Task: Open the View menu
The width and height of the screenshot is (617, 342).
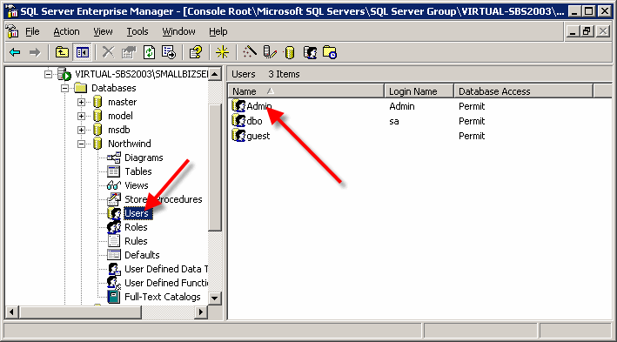Action: (x=103, y=31)
